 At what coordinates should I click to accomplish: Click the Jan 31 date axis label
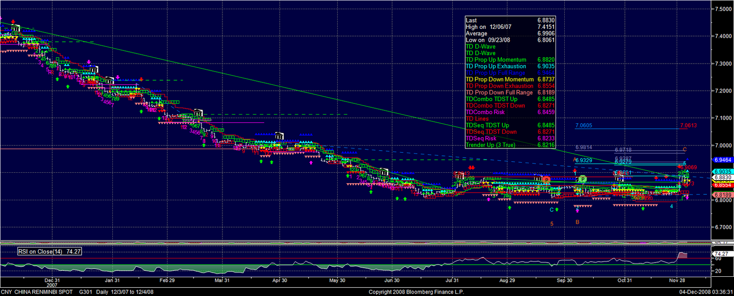coord(112,280)
